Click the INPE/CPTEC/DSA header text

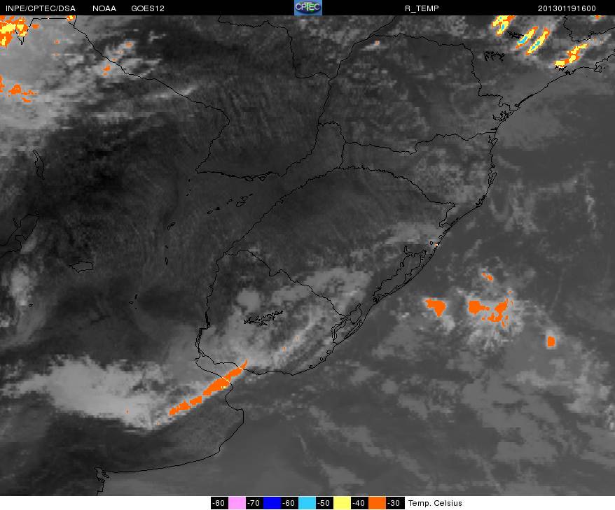(41, 8)
